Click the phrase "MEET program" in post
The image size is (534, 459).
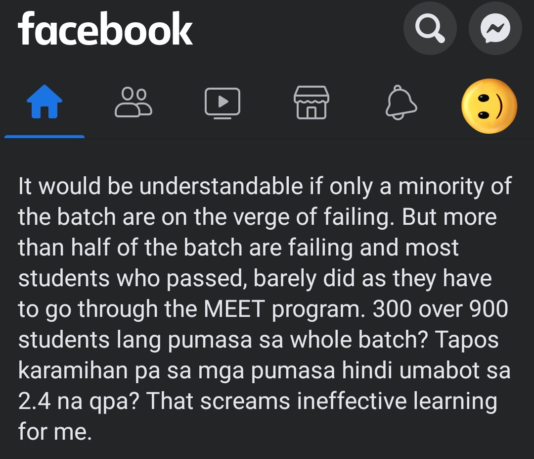[x=284, y=309]
